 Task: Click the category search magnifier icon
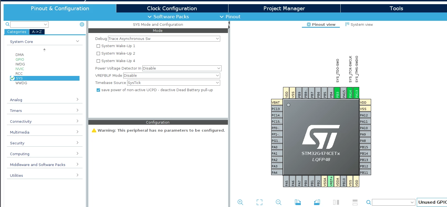[7, 24]
